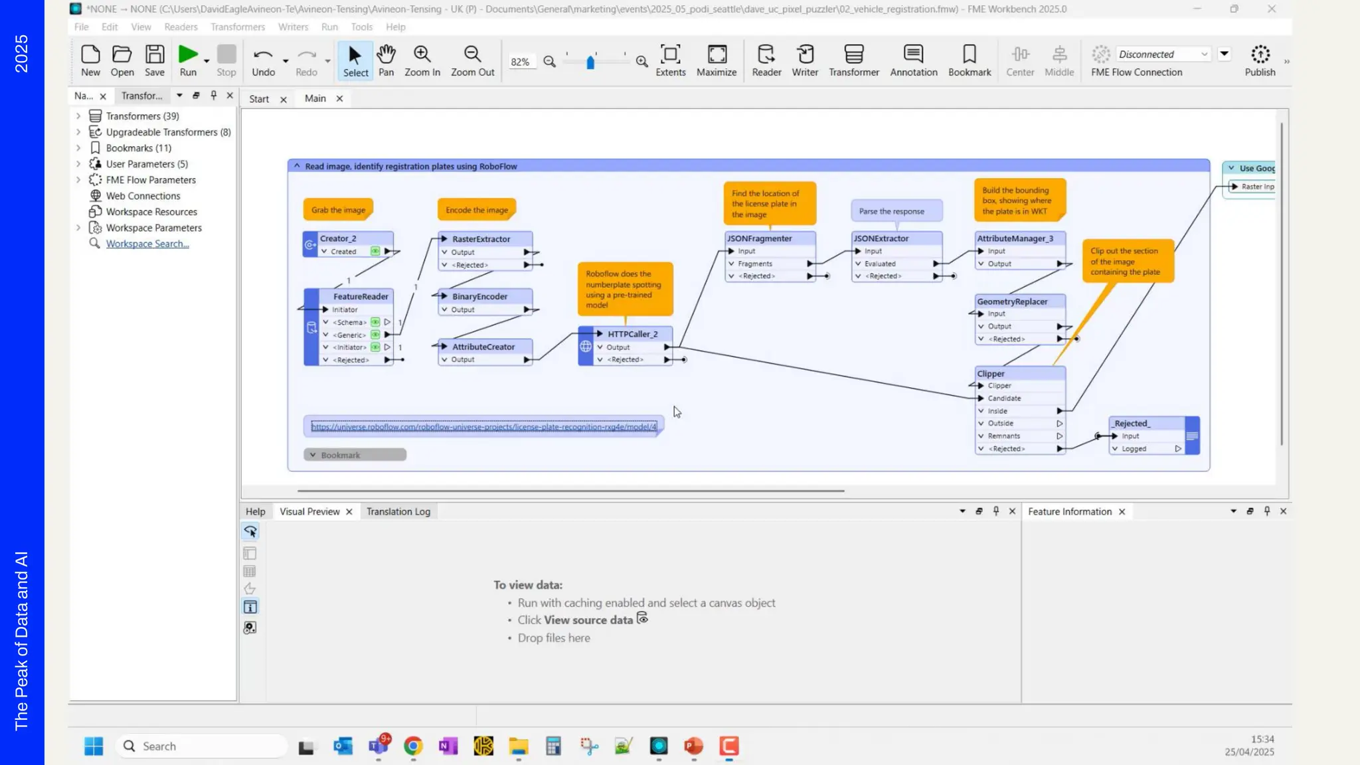This screenshot has height=765, width=1360.
Task: Toggle the green inspector on FeatureReader Schema port
Action: (x=375, y=322)
